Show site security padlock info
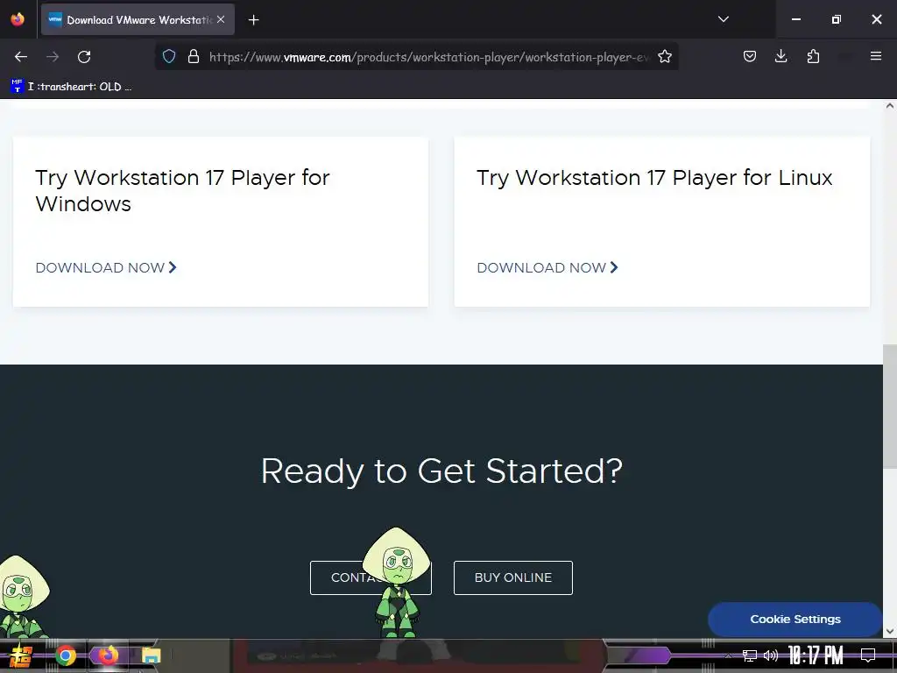 (194, 56)
